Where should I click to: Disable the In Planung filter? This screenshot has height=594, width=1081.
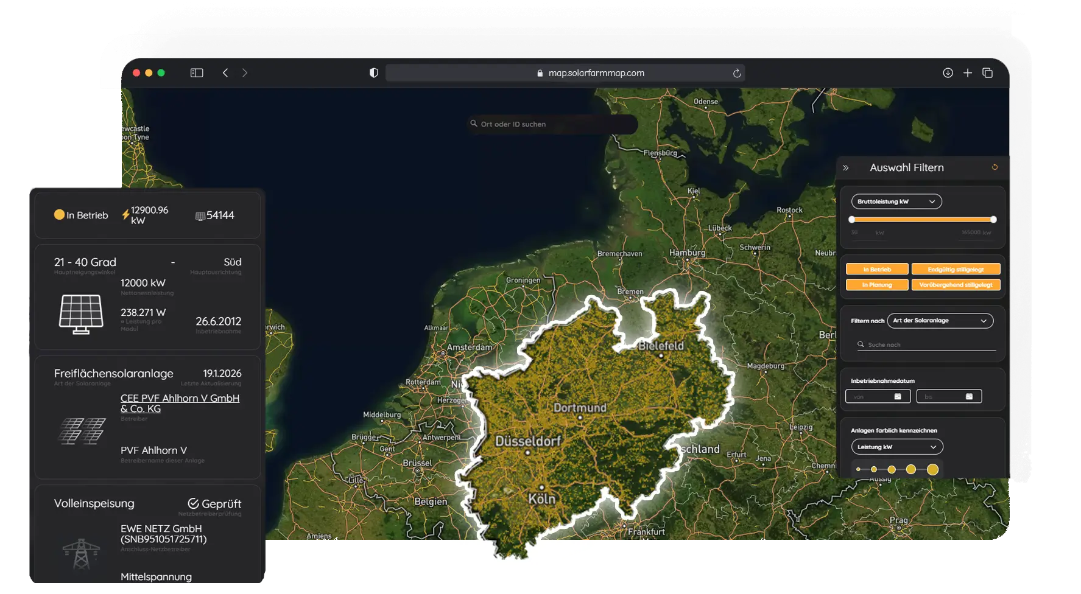(x=876, y=284)
